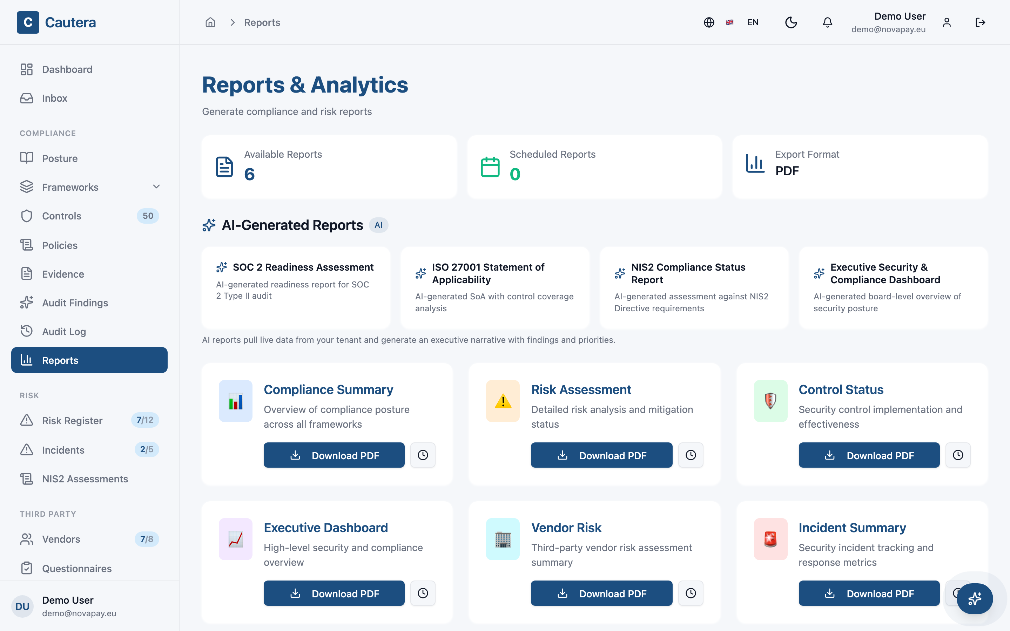Expand the Frameworks submenu chevron
This screenshot has height=631, width=1010.
click(x=156, y=186)
